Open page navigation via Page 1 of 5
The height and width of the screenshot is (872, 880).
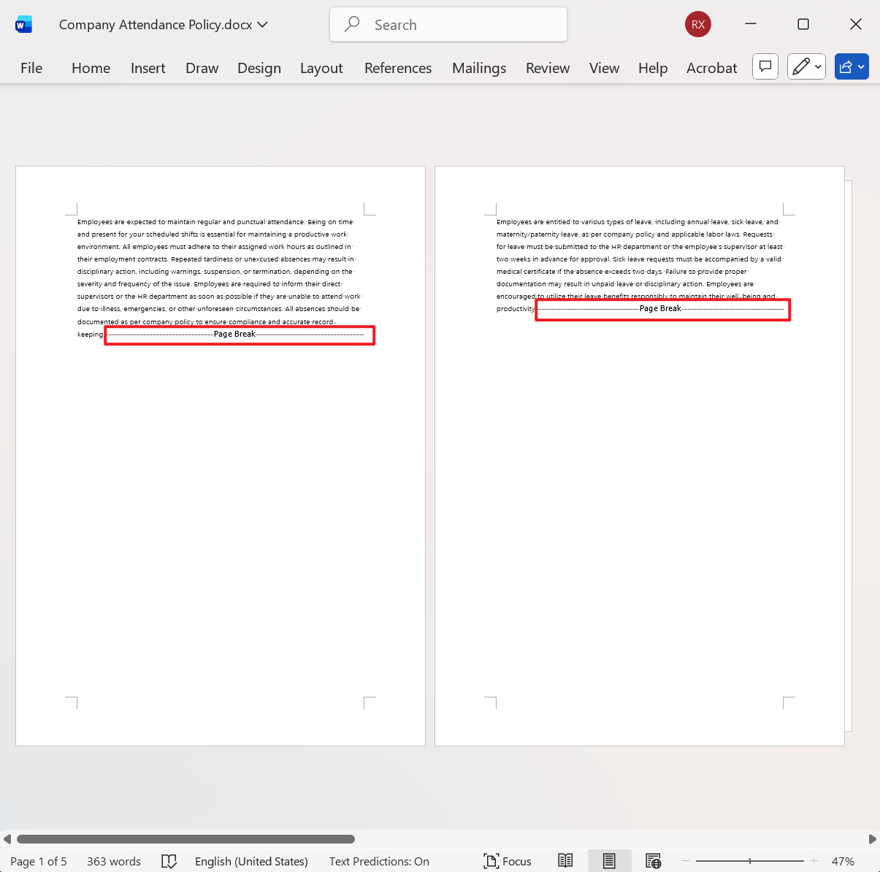[x=38, y=861]
